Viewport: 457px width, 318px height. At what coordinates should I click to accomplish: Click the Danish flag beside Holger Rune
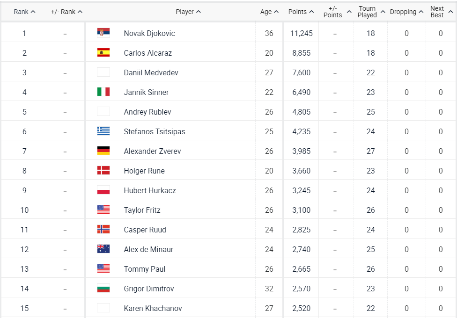coord(103,170)
